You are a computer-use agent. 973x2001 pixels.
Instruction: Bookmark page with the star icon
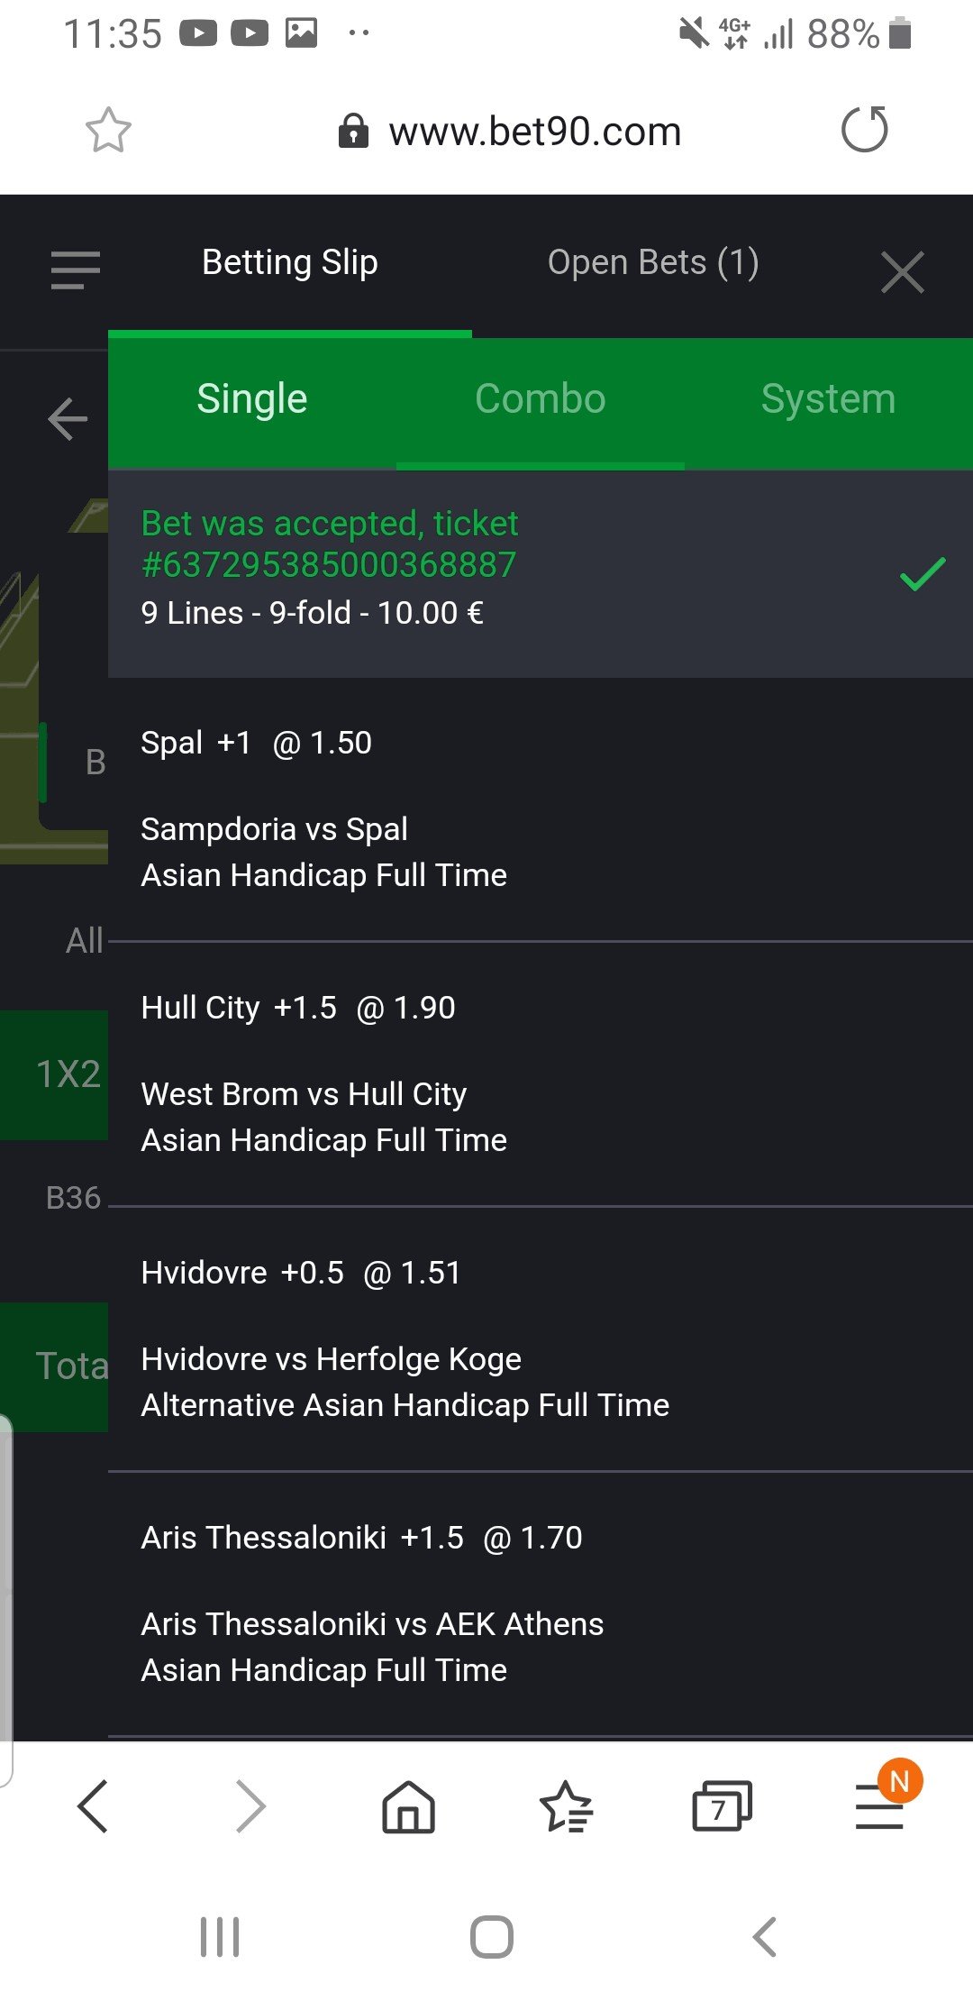click(x=108, y=131)
